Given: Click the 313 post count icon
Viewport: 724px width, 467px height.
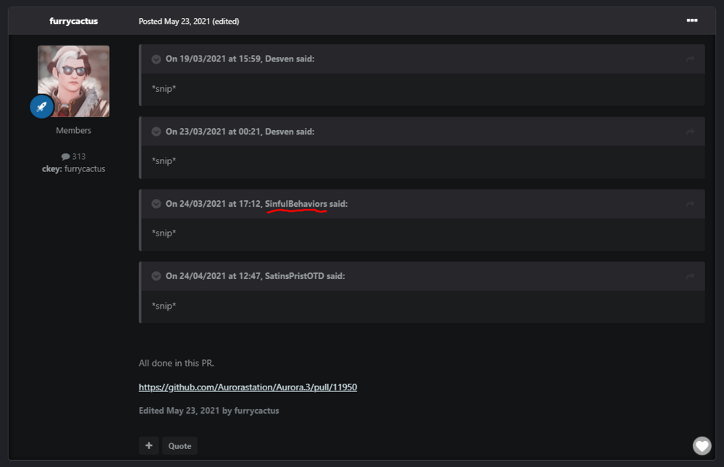Looking at the screenshot, I should [66, 157].
